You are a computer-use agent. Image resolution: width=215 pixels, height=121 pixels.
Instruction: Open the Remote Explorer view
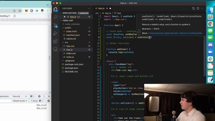tap(55, 49)
